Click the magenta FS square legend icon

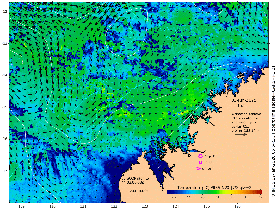[x=200, y=162]
